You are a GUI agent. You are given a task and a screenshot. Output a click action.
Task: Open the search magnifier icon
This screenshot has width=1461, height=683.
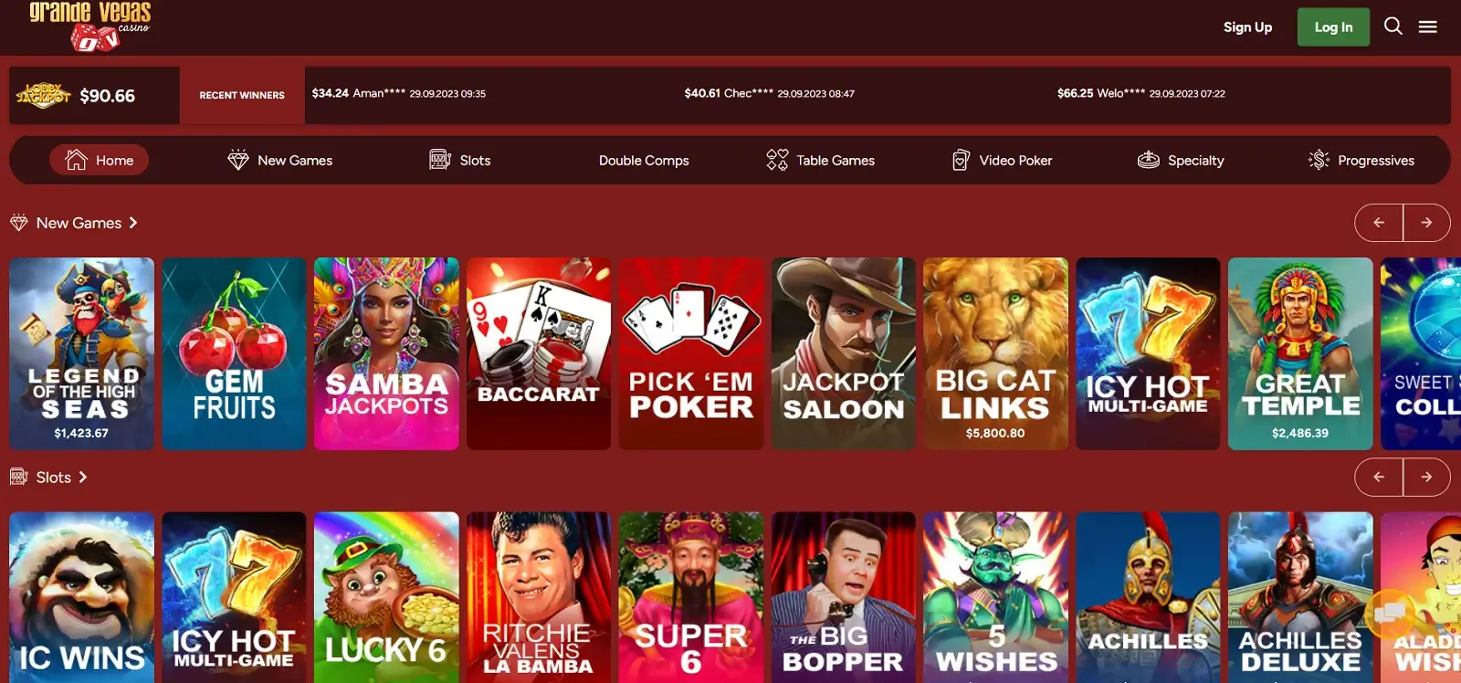pyautogui.click(x=1393, y=26)
